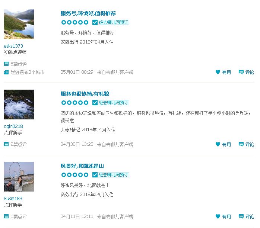The width and height of the screenshot is (260, 228).
Task: Click the heart 有用 icon on ezks1373's review
Action: [218, 72]
